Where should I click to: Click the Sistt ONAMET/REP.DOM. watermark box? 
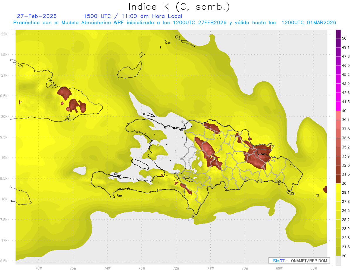click(x=299, y=260)
